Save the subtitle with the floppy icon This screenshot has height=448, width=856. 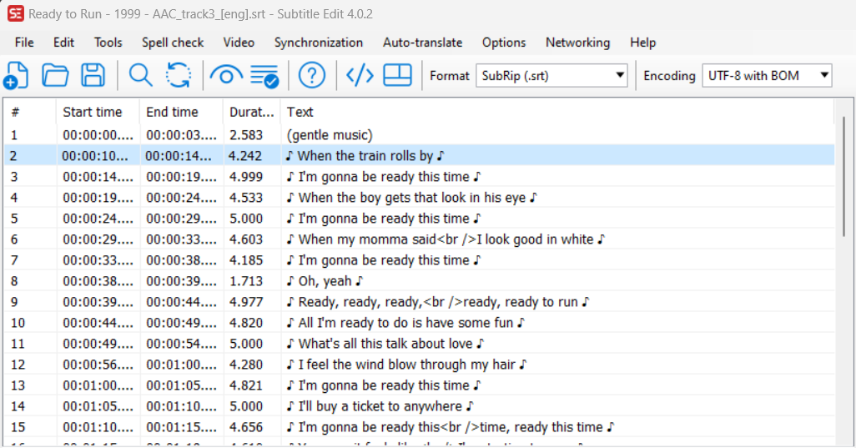(93, 76)
